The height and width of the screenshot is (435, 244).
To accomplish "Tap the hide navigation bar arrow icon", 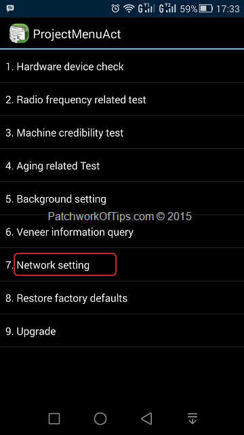I will tap(192, 419).
